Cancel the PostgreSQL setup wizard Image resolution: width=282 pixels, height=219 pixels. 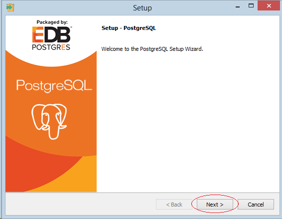[256, 205]
